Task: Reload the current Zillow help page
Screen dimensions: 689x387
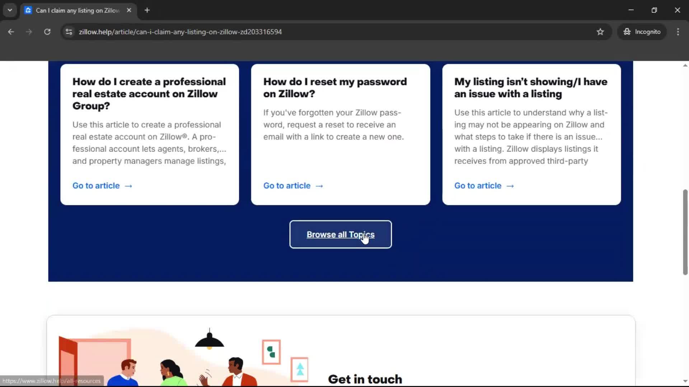Action: (47, 32)
